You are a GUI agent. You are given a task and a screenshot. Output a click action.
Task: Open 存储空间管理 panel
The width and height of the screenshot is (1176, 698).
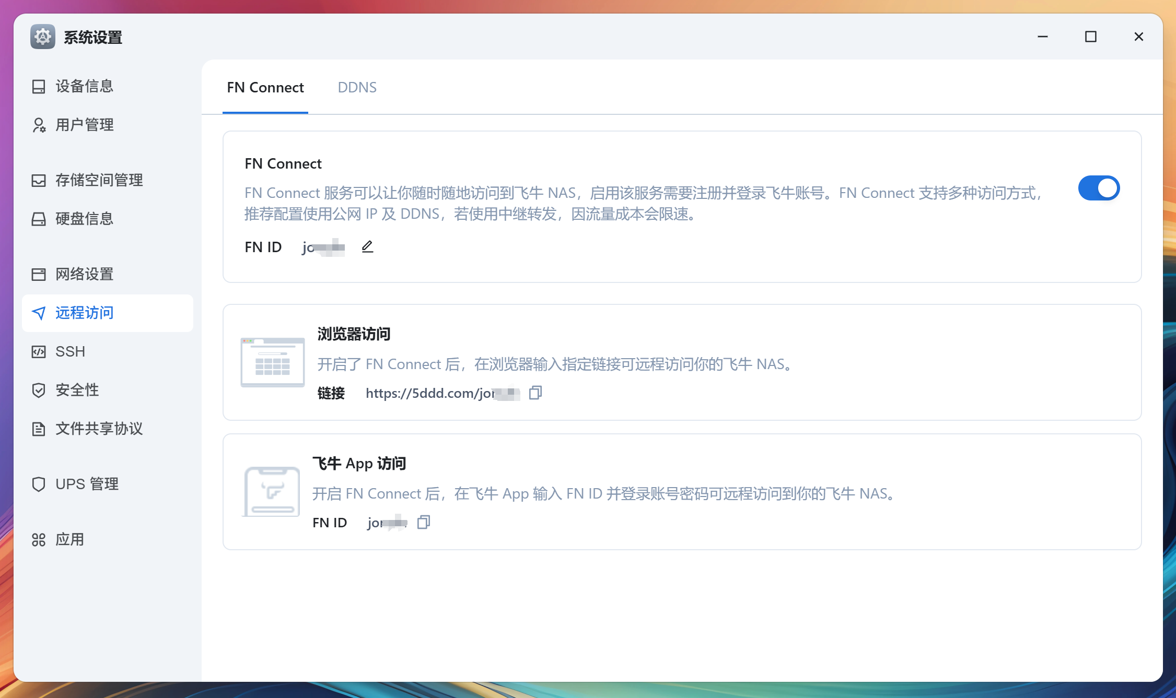coord(98,180)
